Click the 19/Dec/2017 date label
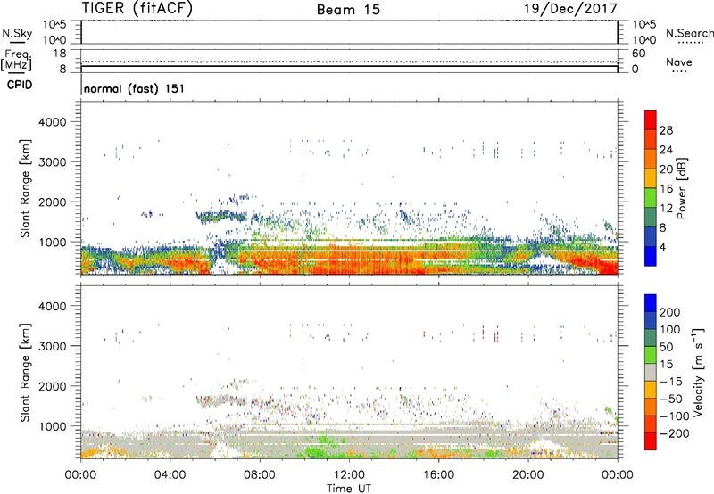Screen dimensions: 714x494 (x=570, y=8)
